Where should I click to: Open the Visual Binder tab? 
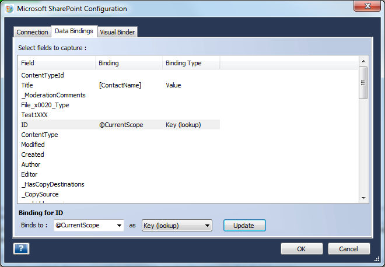click(x=117, y=32)
